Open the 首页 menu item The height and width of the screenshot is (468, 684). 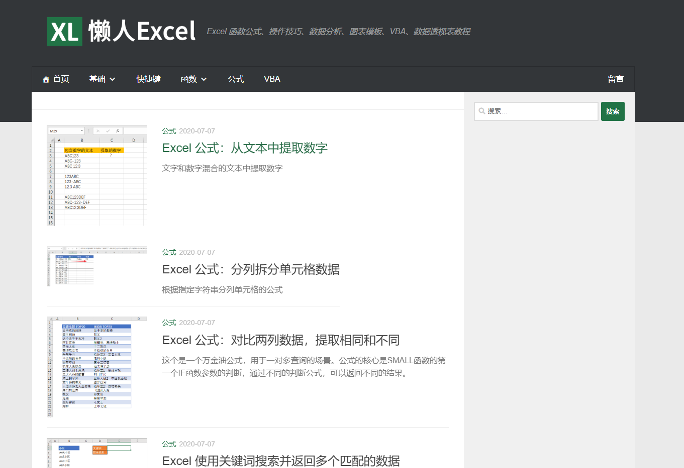click(56, 79)
